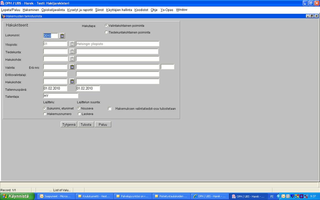
Task: Open Koodistot menu
Action: [x=141, y=10]
